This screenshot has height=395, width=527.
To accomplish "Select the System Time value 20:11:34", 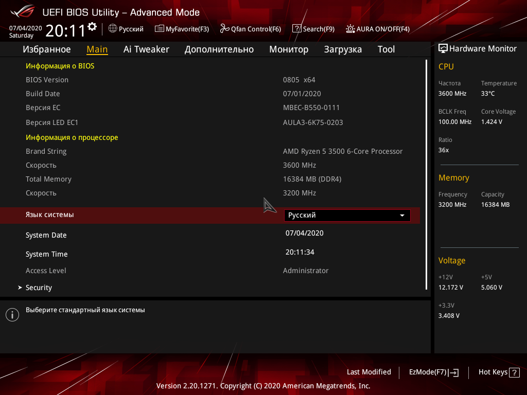I will 300,252.
